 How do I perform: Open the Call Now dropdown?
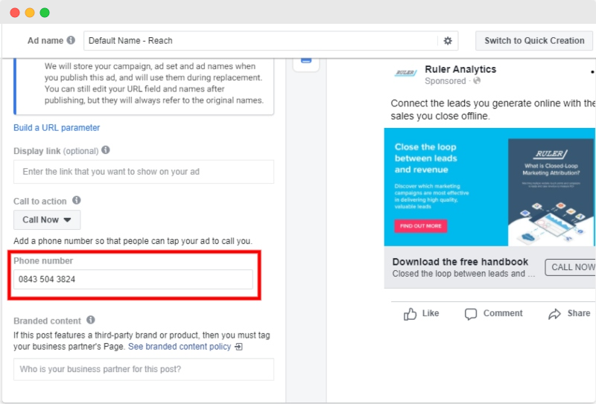click(x=47, y=219)
